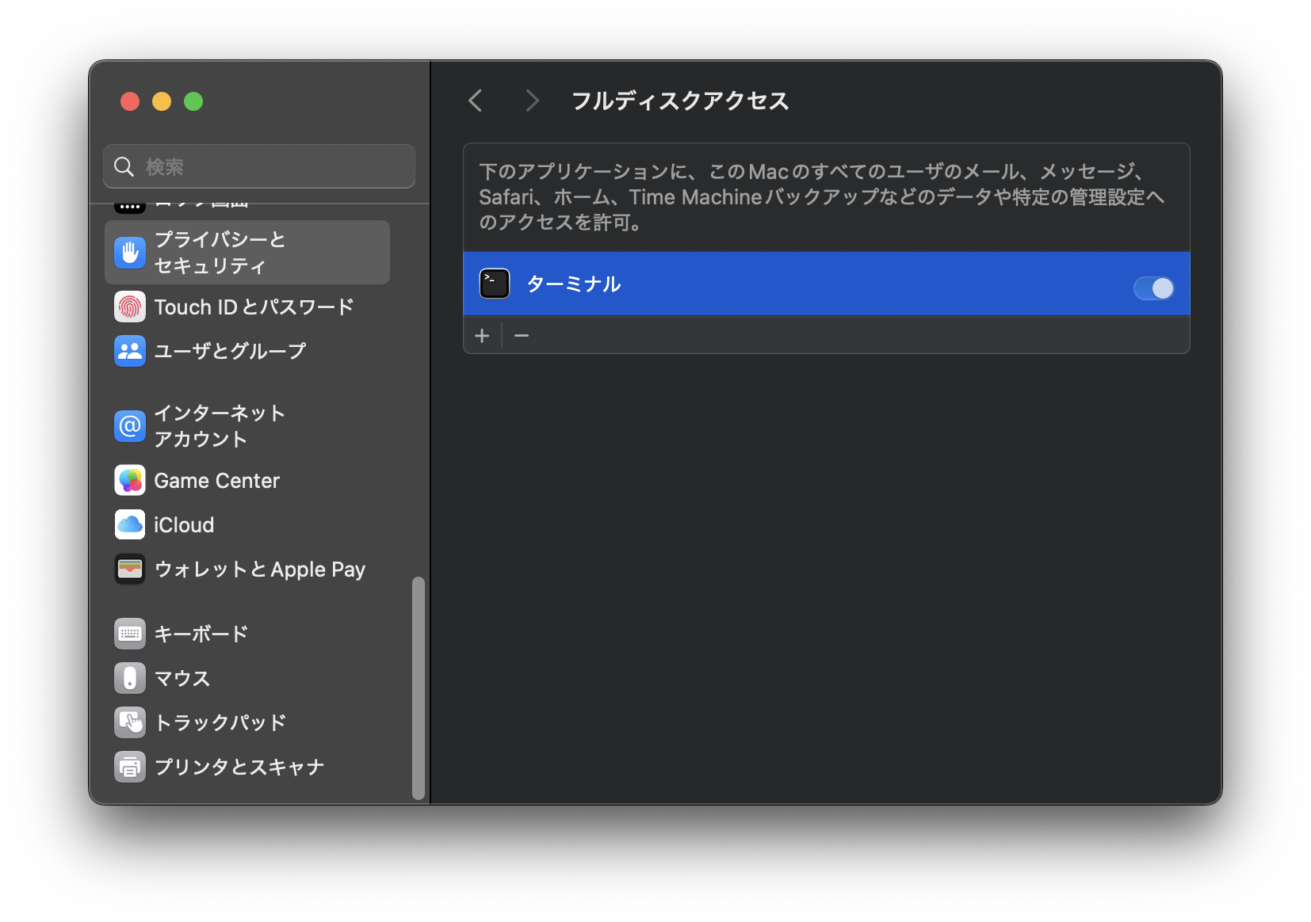Viewport: 1311px width, 922px height.
Task: Remove selected app with the minus button
Action: 522,335
